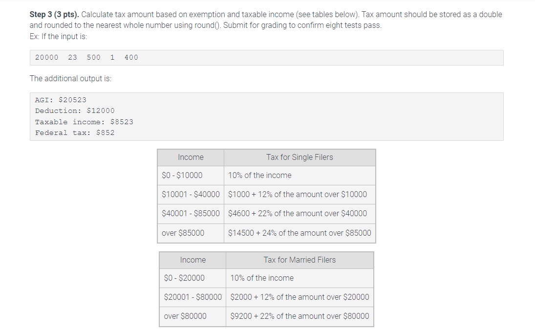The image size is (535, 334).
Task: Select the Tax for Single Filers header
Action: (299, 157)
